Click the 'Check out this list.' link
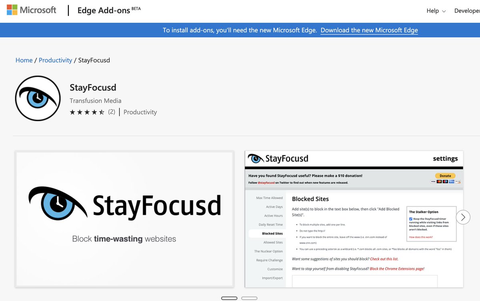480x301 pixels. [384, 259]
